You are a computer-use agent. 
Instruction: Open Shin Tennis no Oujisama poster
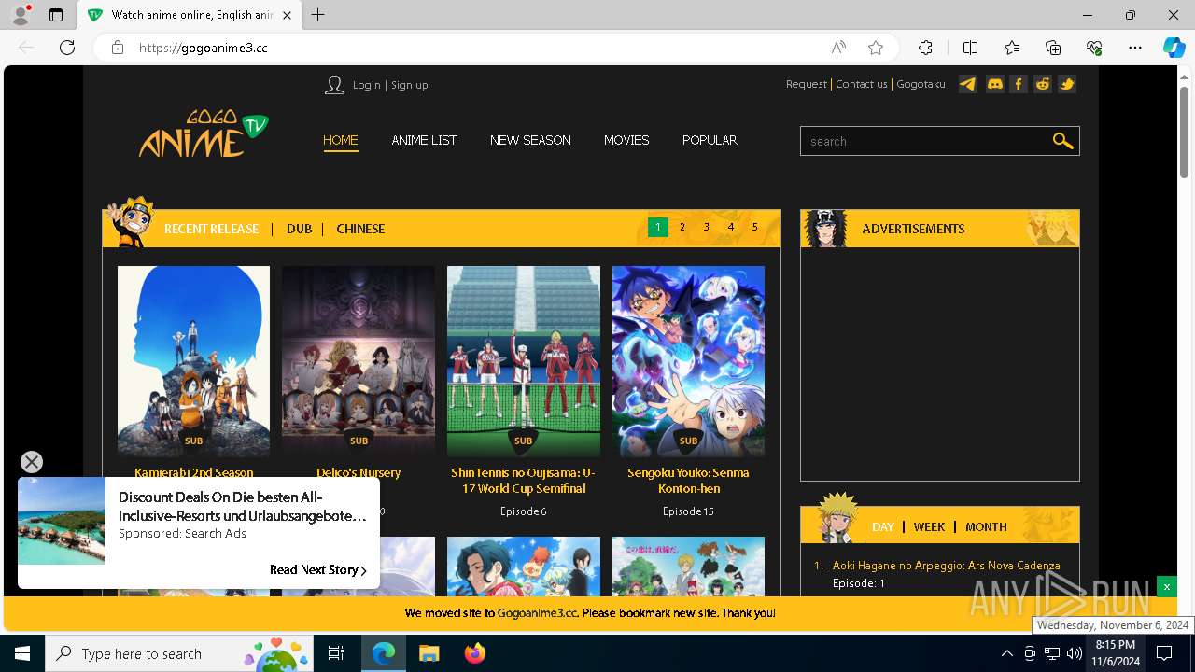coord(523,361)
